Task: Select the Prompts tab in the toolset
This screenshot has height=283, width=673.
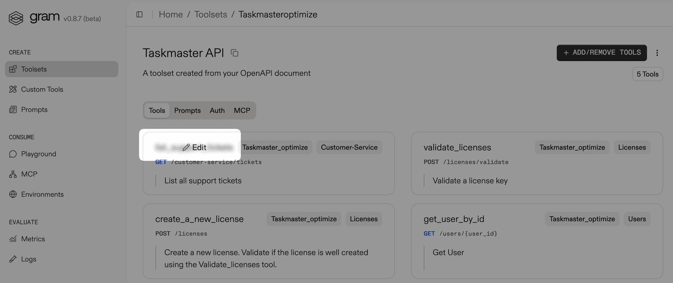Action: [187, 110]
